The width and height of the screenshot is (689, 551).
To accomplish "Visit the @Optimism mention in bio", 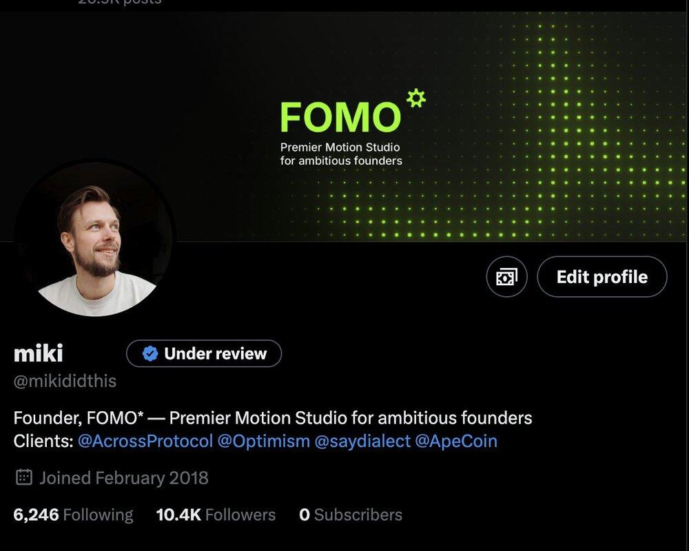I will (264, 441).
